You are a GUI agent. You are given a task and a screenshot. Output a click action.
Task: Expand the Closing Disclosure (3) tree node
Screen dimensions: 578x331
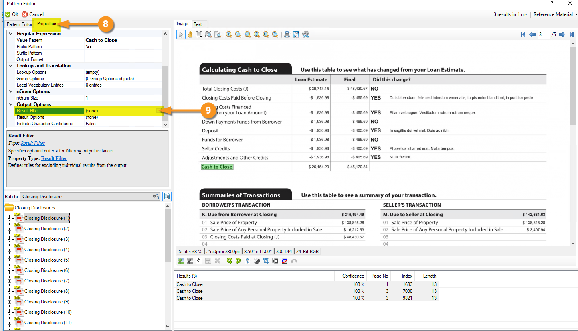tap(9, 239)
